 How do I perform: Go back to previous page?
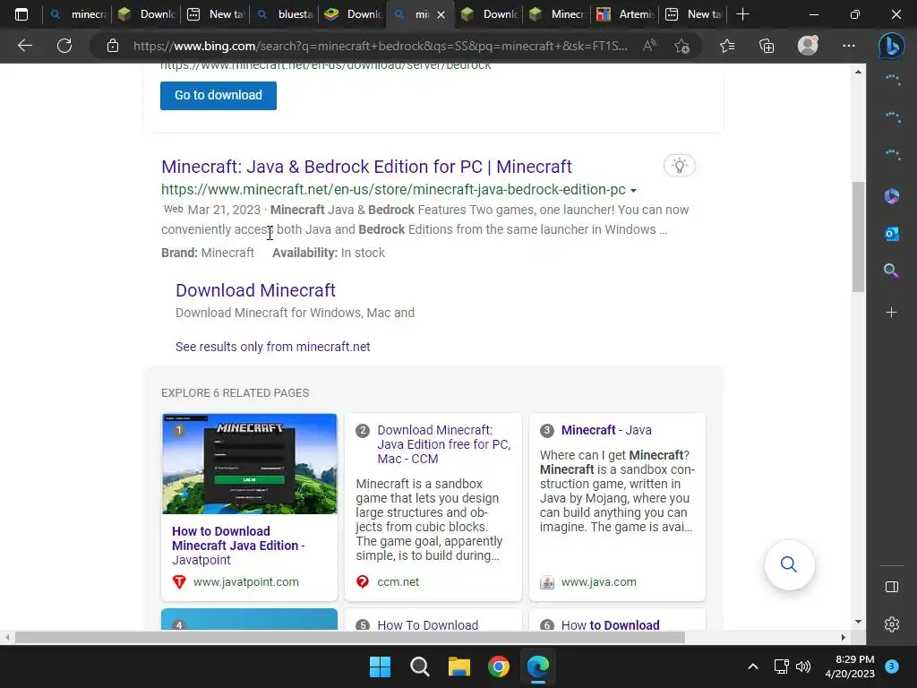24,46
